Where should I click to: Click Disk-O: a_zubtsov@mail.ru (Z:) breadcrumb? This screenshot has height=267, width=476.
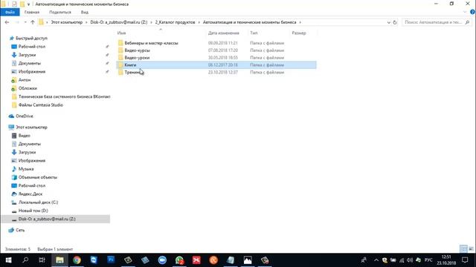119,22
